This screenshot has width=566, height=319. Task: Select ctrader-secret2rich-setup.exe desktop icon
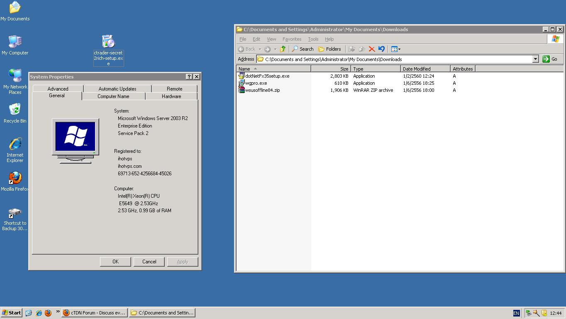pos(108,51)
